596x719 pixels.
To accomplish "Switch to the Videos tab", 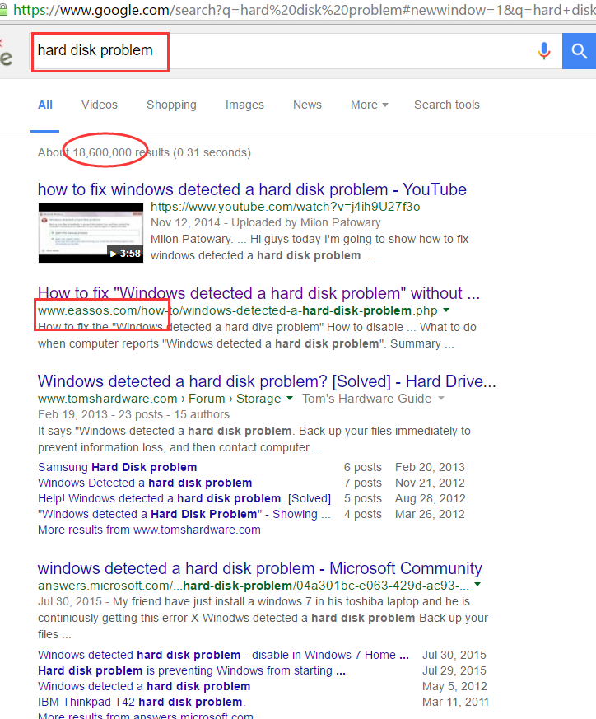I will pos(100,105).
